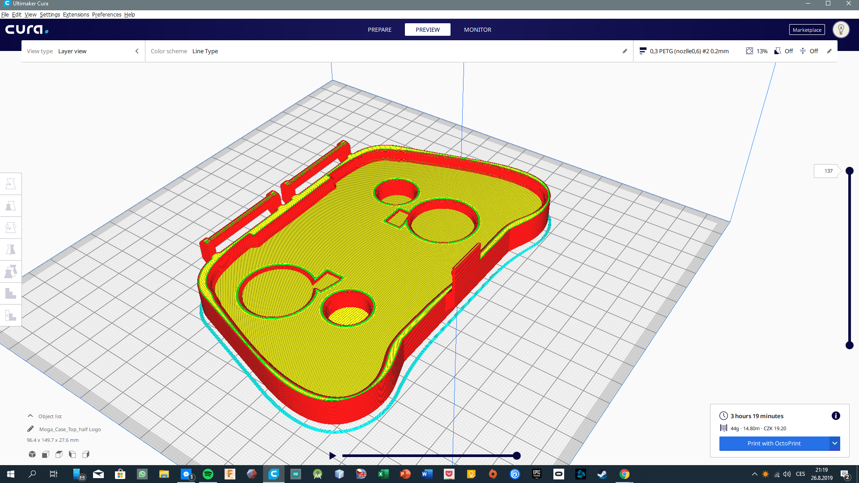Screen dimensions: 859x483
Task: Open Windows Start menu
Action: click(11, 474)
